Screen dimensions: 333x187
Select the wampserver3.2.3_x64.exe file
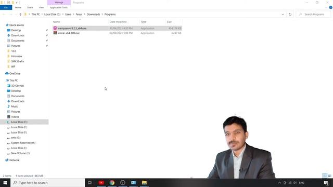117,28
